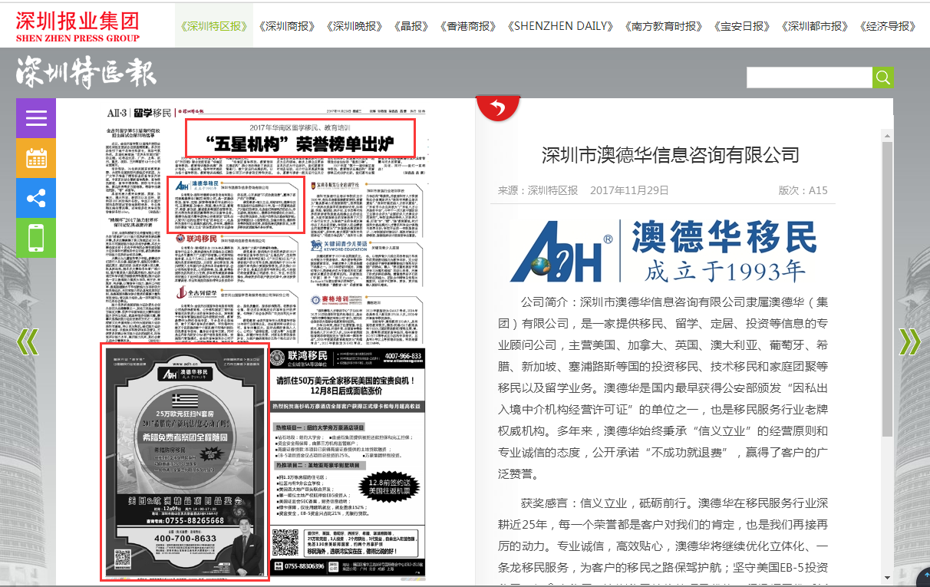Open the 澳德华移民 article block on the page
Screen dimensions: 930x587
(236, 205)
